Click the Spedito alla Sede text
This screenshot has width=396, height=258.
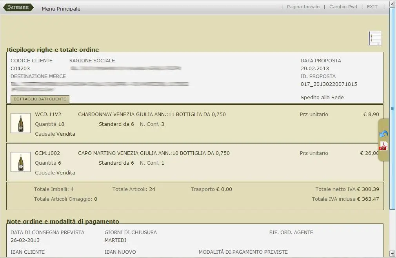[x=322, y=98]
